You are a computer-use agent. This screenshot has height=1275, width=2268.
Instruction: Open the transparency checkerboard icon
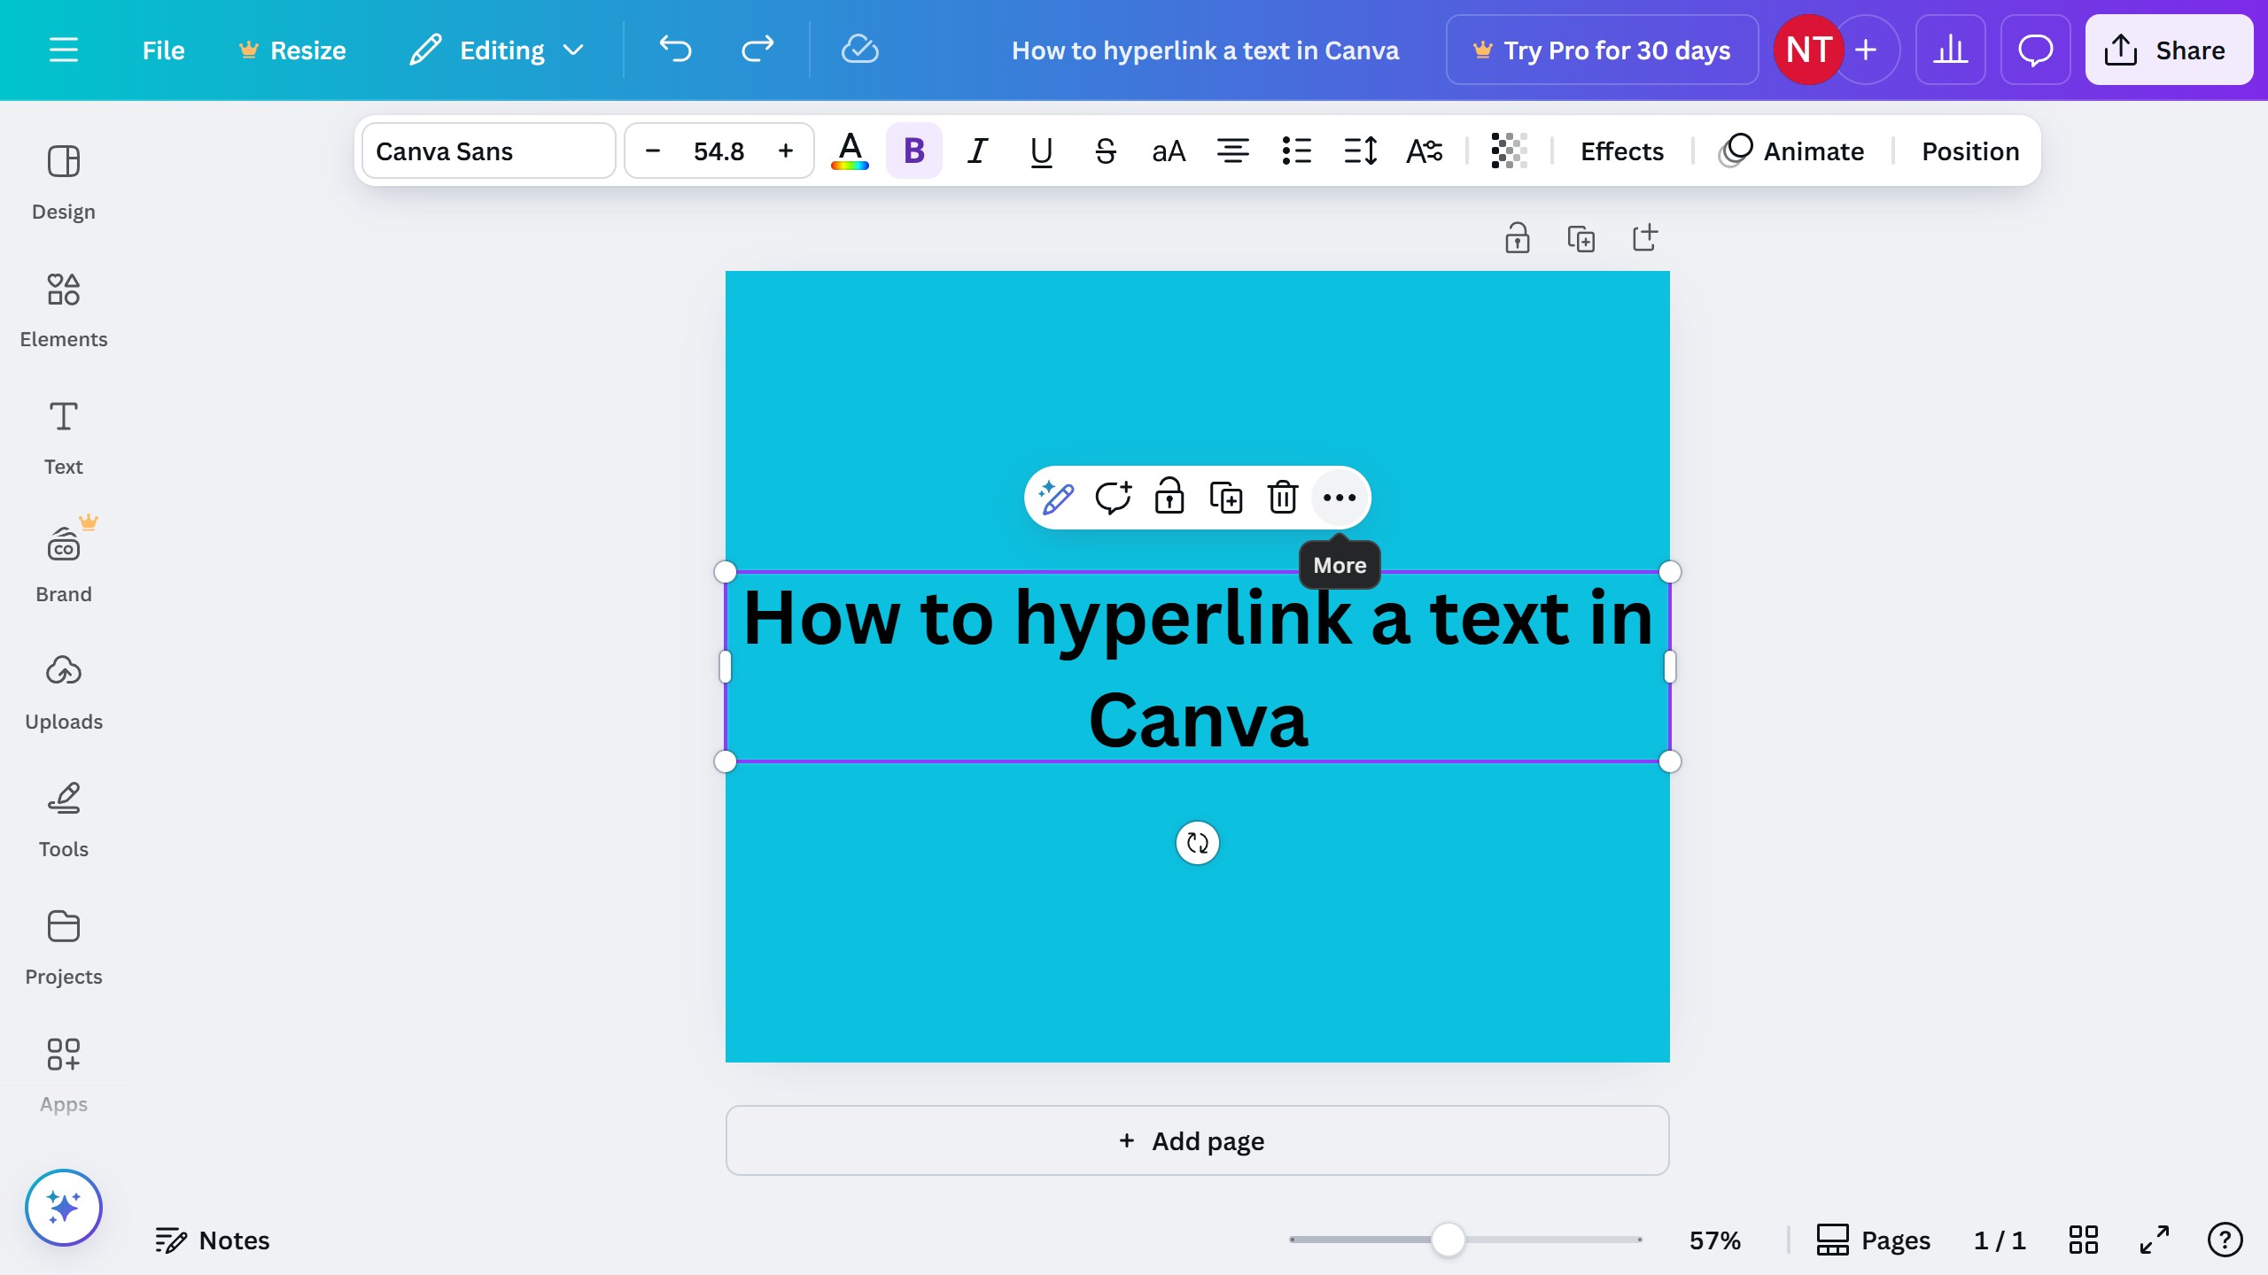(1509, 151)
